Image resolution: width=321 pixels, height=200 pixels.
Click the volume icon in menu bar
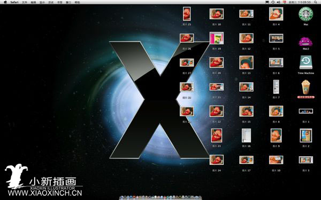tap(278, 2)
